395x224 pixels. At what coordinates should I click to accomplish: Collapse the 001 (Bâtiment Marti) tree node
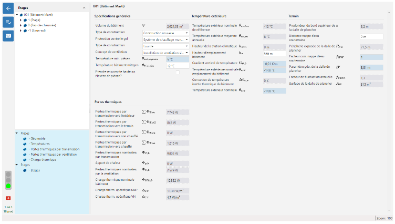click(17, 15)
